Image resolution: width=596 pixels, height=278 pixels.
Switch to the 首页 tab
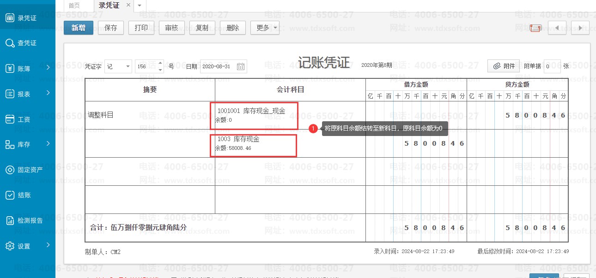pyautogui.click(x=74, y=5)
